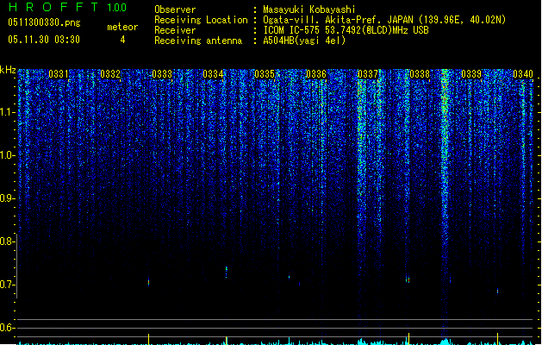Click the Observer label

pyautogui.click(x=175, y=9)
